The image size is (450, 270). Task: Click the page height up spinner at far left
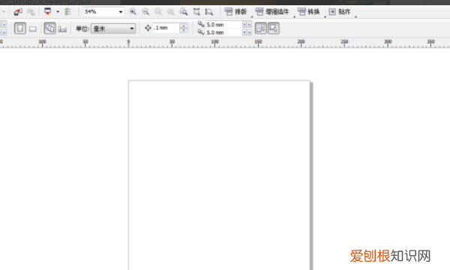click(x=4, y=33)
